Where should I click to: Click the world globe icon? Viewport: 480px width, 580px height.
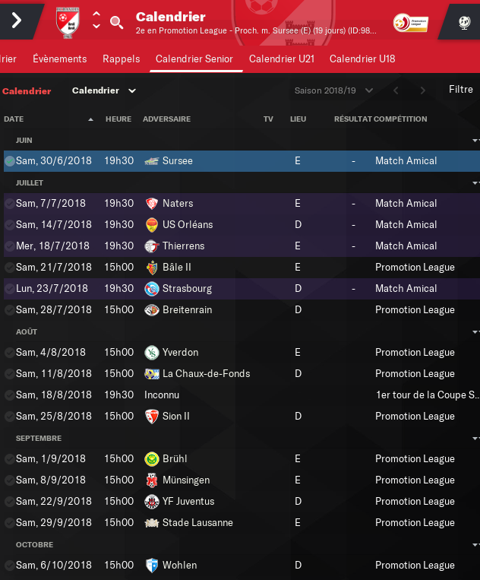[465, 22]
